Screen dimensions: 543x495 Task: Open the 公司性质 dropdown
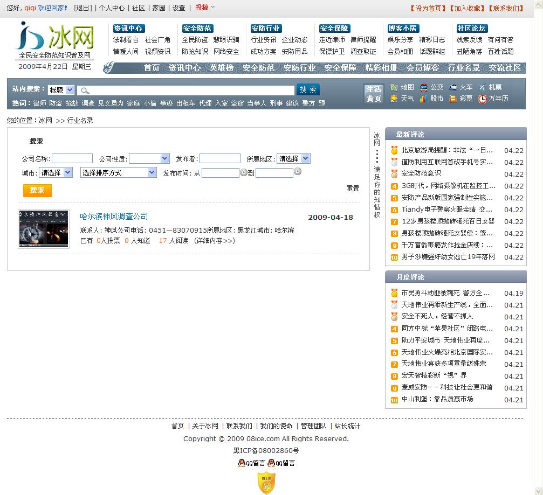click(149, 158)
